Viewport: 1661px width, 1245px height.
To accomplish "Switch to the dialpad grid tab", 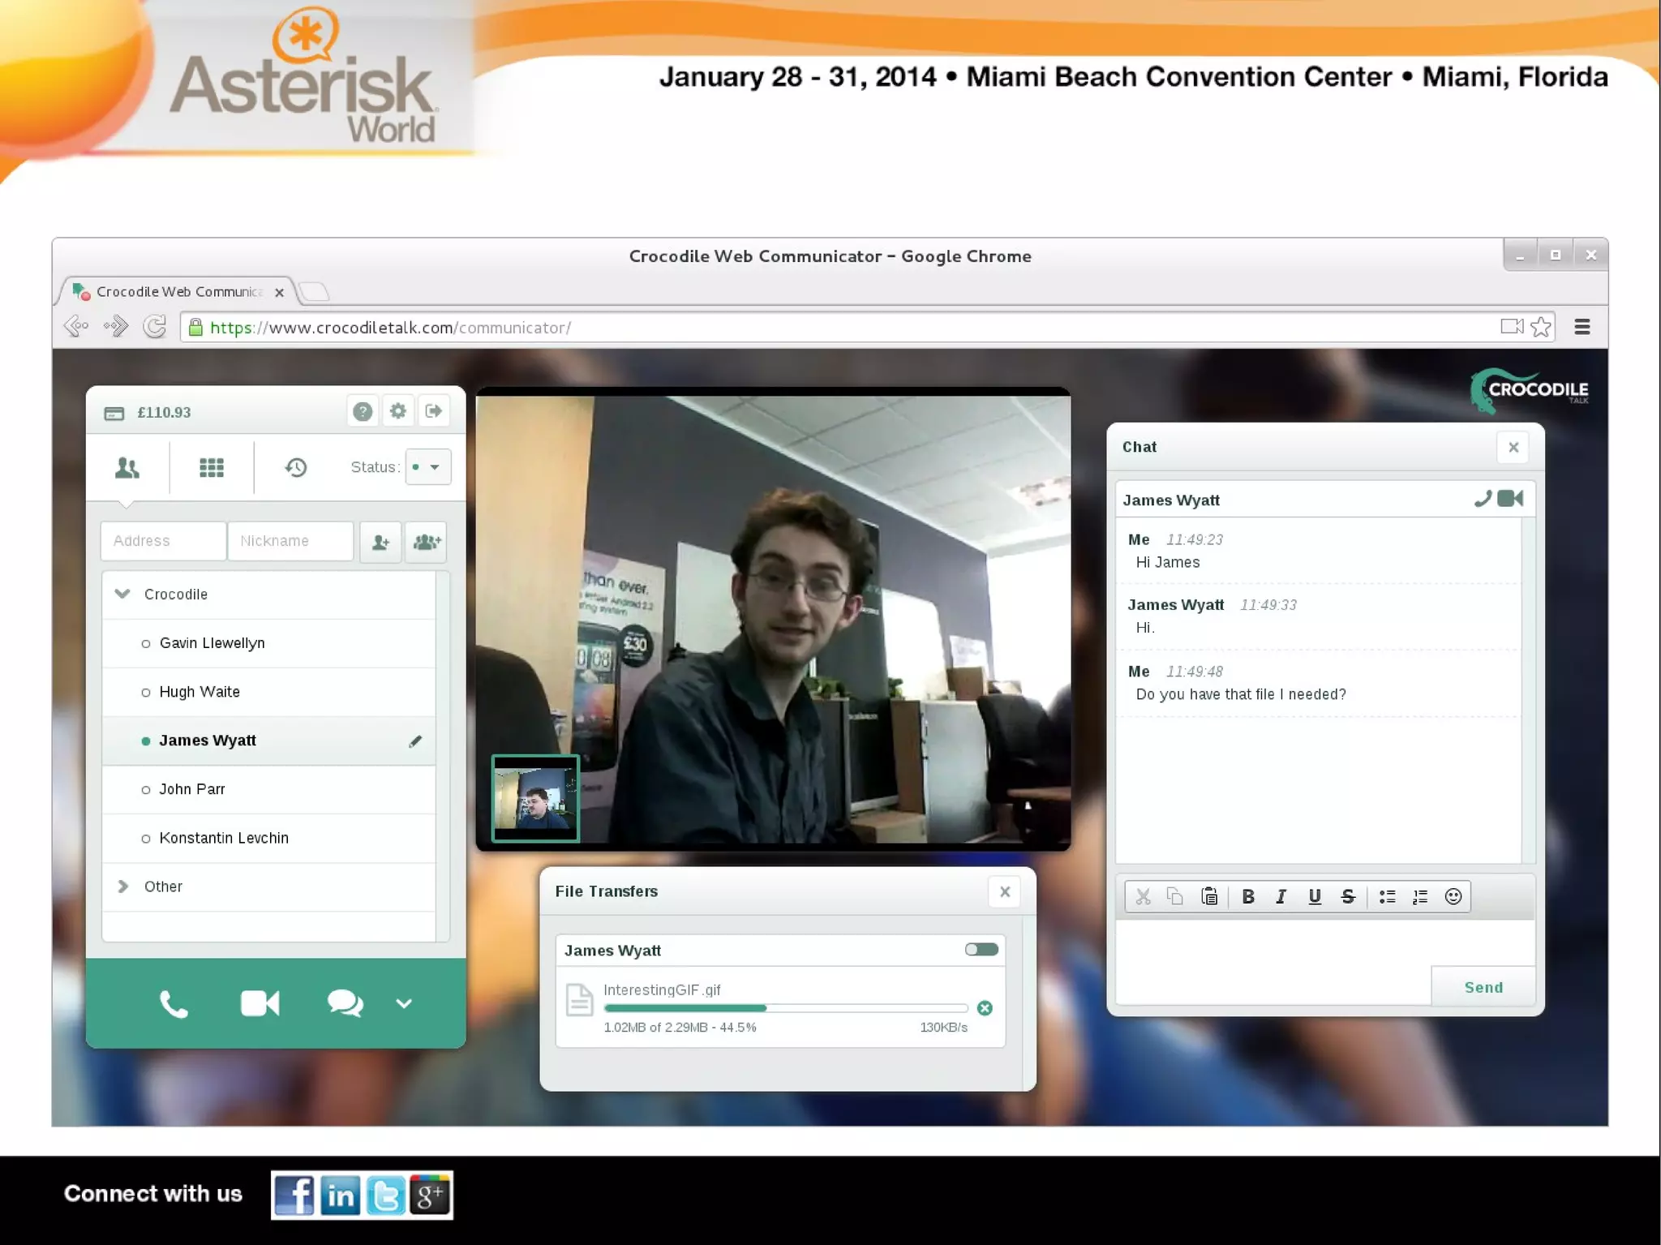I will [211, 467].
